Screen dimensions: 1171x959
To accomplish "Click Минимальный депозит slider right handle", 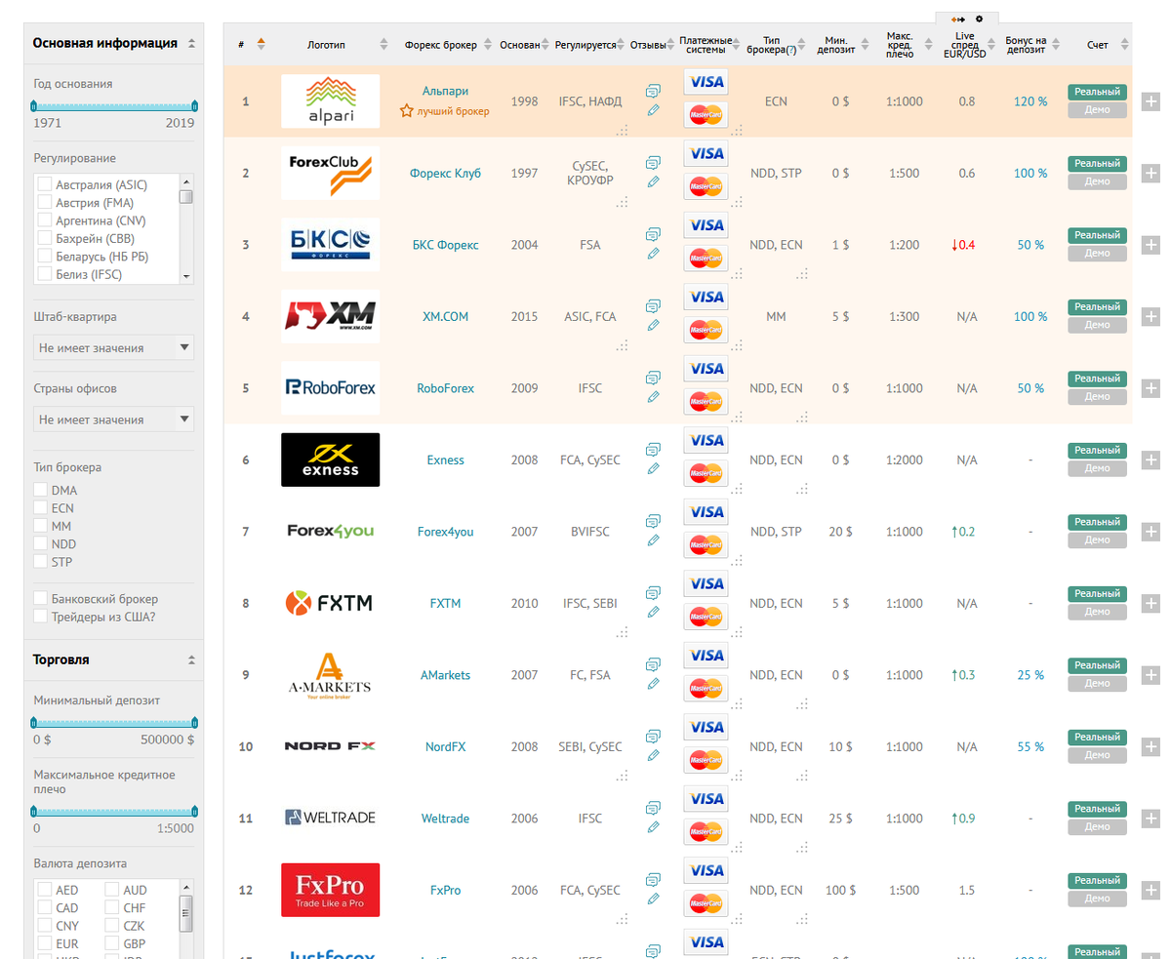I will tap(194, 722).
